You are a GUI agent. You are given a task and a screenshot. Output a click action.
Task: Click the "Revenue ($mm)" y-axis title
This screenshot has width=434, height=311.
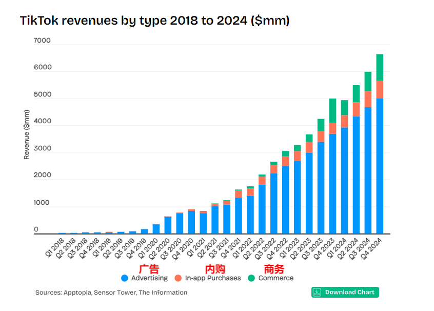click(27, 134)
